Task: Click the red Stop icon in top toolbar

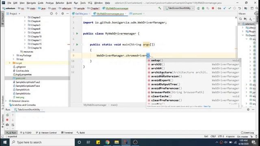Action: (213, 8)
